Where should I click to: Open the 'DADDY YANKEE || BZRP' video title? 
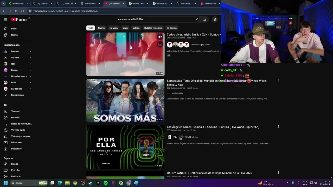[209, 173]
